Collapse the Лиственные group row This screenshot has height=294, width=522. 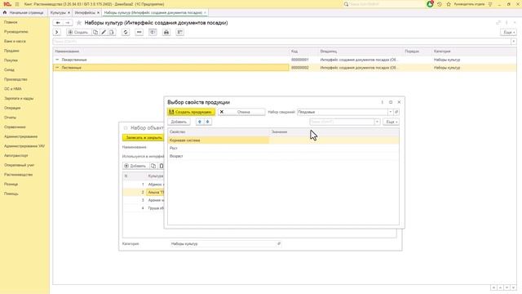coord(57,68)
